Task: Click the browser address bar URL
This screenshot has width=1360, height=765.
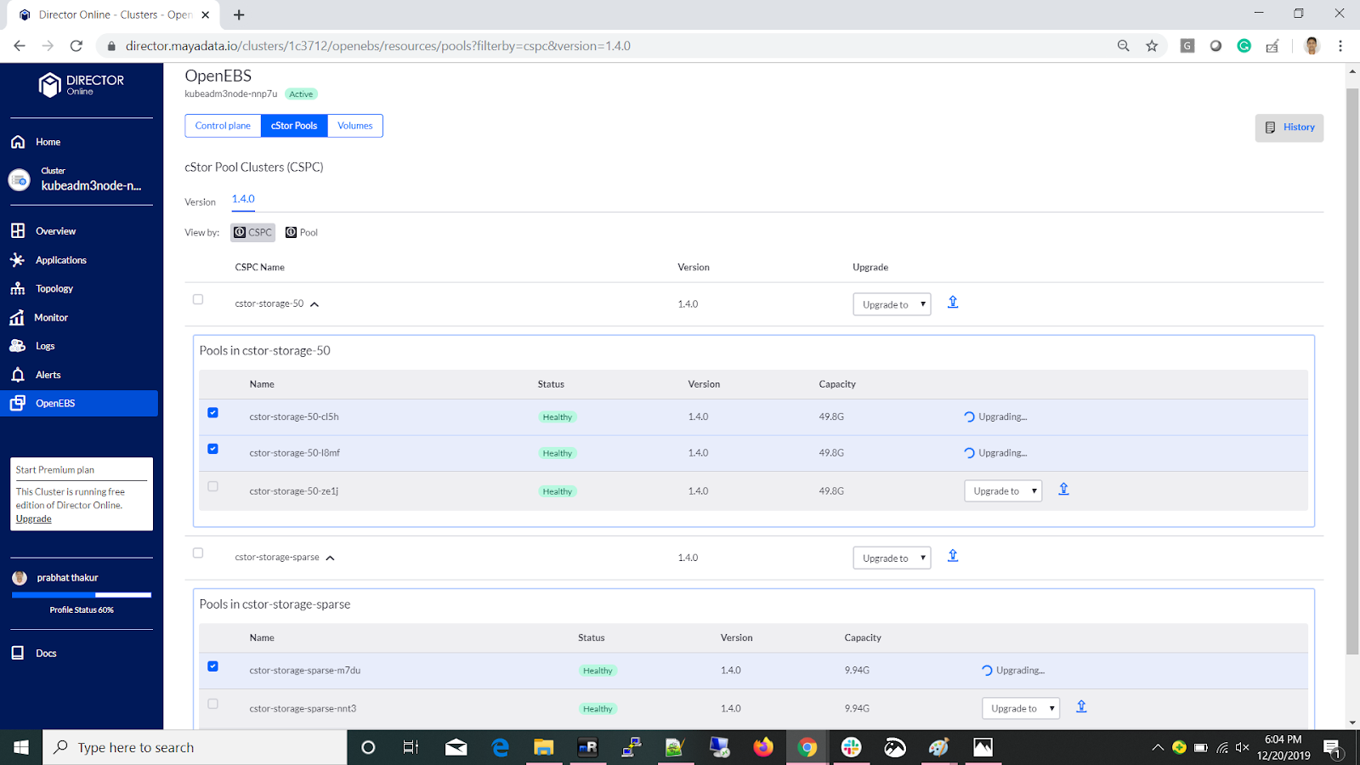Action: pos(378,46)
